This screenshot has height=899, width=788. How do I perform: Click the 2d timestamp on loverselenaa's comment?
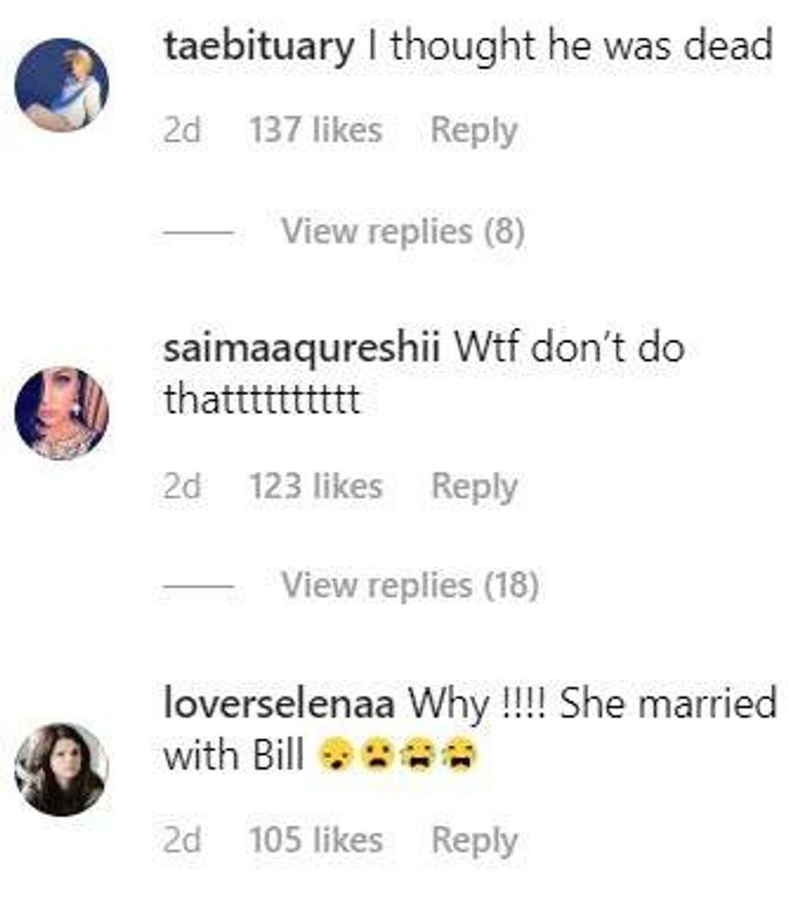pyautogui.click(x=182, y=840)
